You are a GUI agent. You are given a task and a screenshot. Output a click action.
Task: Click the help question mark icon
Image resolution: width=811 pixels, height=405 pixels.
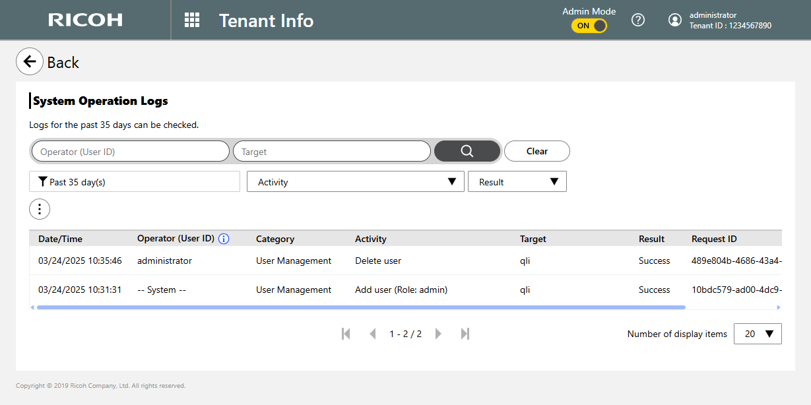(637, 20)
